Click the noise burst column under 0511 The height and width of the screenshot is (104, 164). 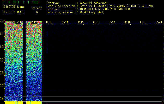point(14,61)
